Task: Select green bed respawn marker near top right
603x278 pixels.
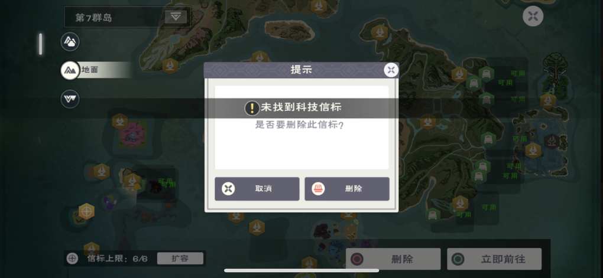Action: [x=486, y=73]
